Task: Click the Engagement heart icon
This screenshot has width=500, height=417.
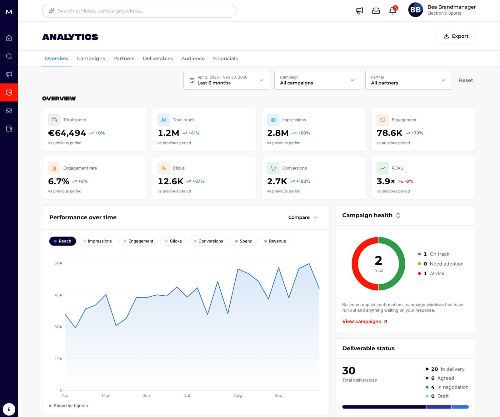Action: [x=382, y=120]
